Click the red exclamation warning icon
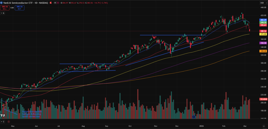The width and height of the screenshot is (268, 129). tap(9, 121)
